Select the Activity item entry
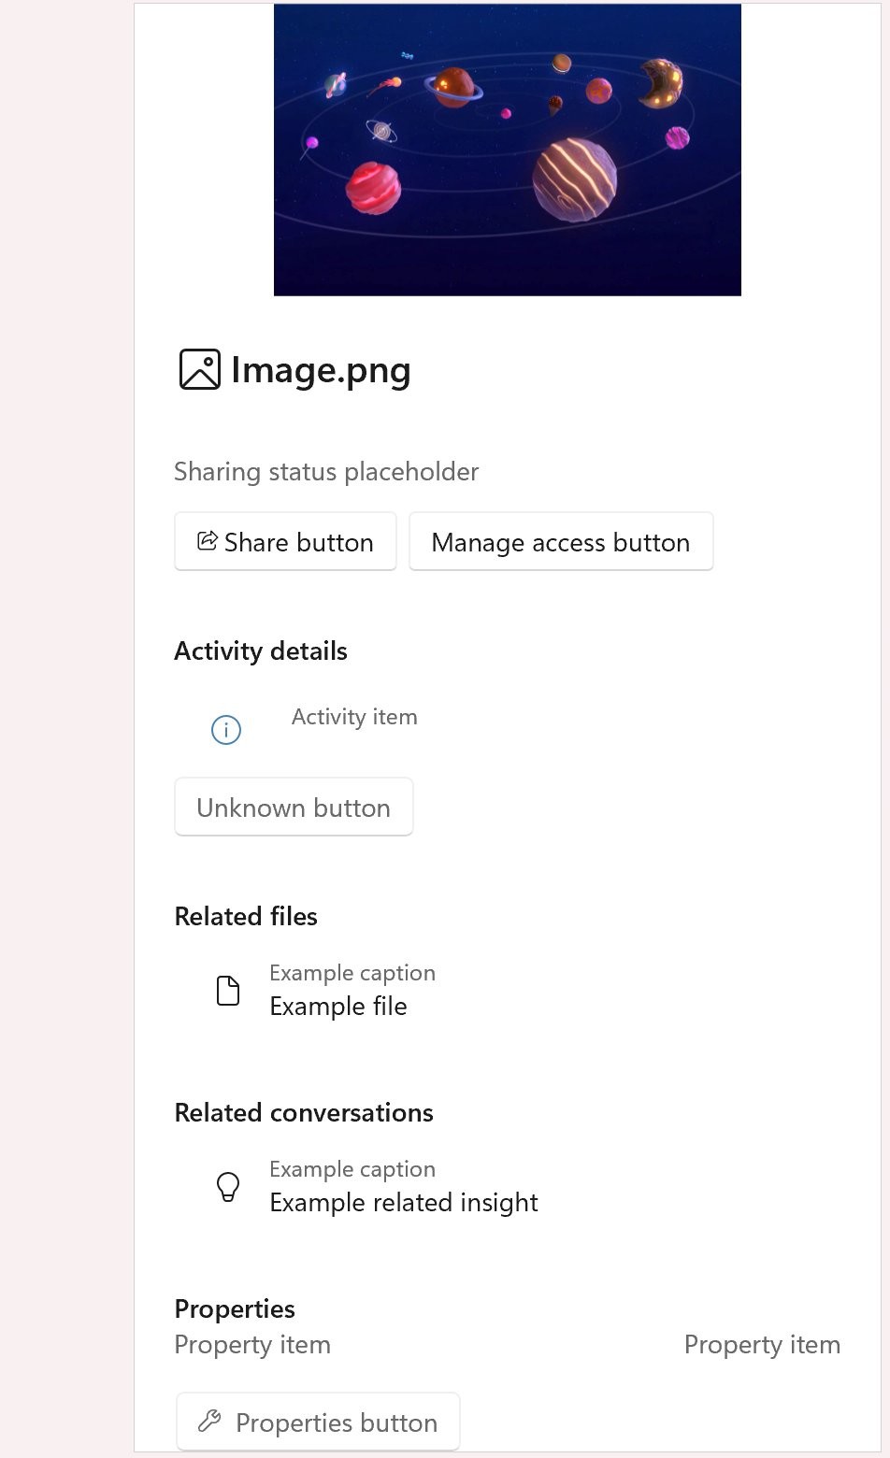 353,717
